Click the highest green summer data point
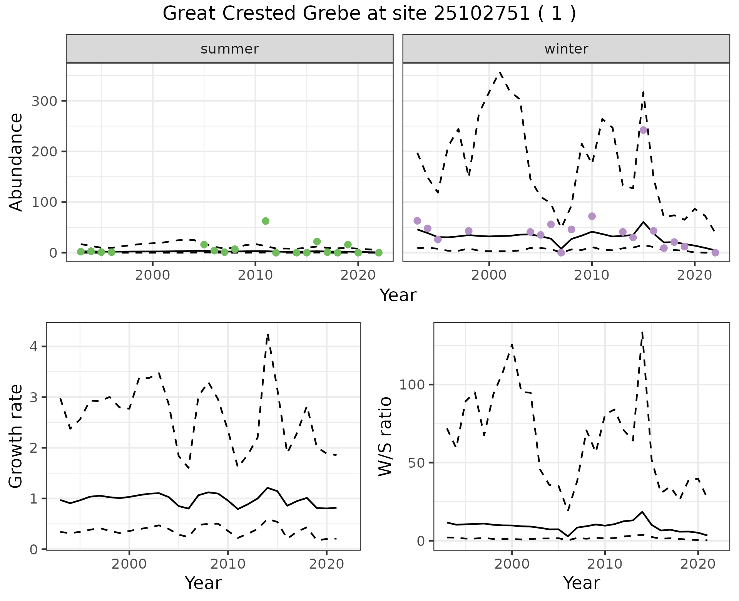 pos(266,221)
